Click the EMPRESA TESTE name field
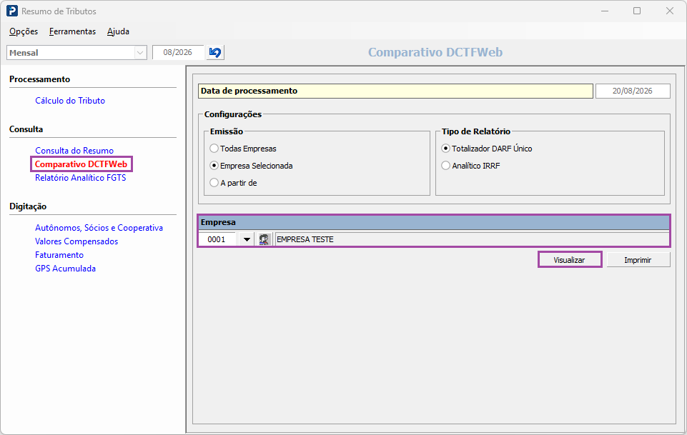 tap(472, 239)
